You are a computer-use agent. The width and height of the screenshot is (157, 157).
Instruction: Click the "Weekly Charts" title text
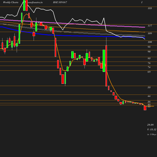tap(11, 2)
